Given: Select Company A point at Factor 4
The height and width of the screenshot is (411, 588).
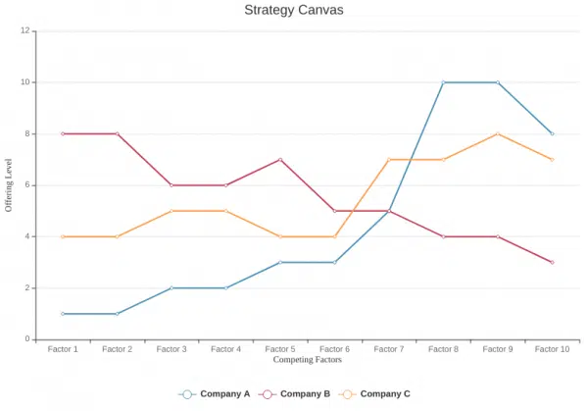Looking at the screenshot, I should (225, 288).
